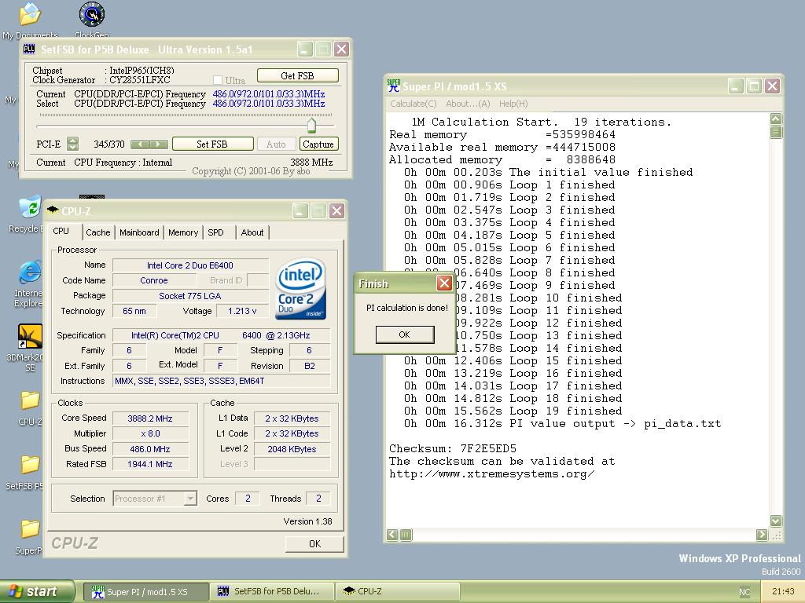The image size is (805, 603).
Task: Click the Multiplier value x 8.0
Action: point(150,433)
